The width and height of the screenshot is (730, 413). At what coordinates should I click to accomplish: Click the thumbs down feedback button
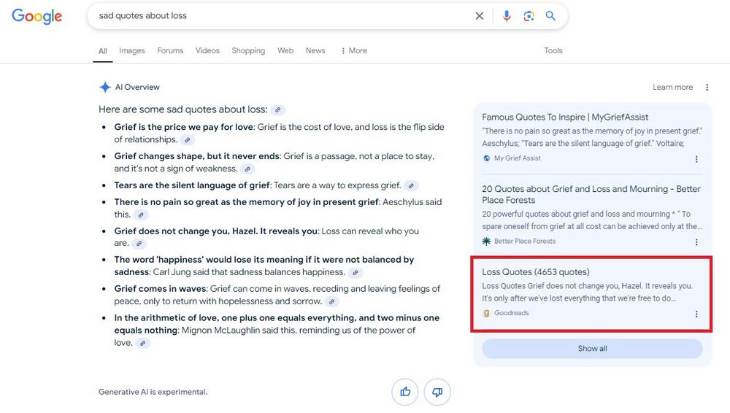pos(437,392)
